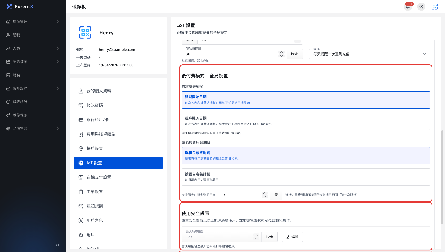Click the help question mark icon

tap(421, 6)
